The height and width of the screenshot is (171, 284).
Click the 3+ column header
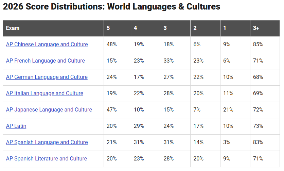pyautogui.click(x=265, y=28)
